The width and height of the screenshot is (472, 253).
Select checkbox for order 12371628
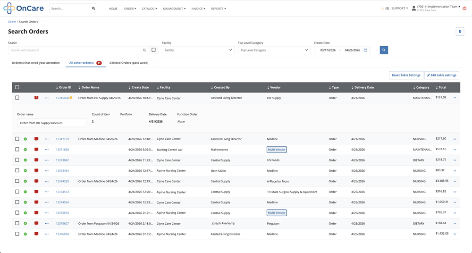17,149
